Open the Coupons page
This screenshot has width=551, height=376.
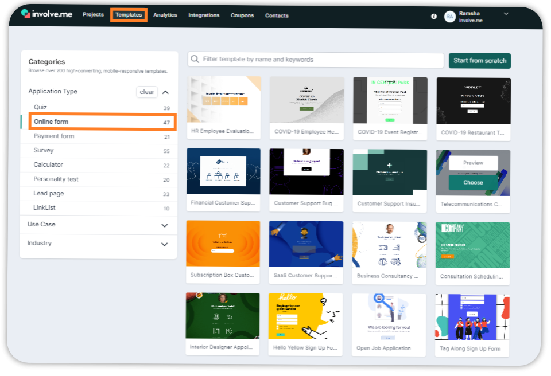click(242, 15)
